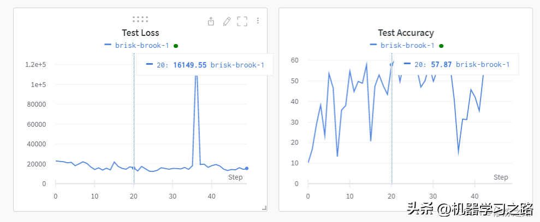Click brisk-brook-1 legend label under Test Loss
This screenshot has width=540, height=222.
coord(142,46)
